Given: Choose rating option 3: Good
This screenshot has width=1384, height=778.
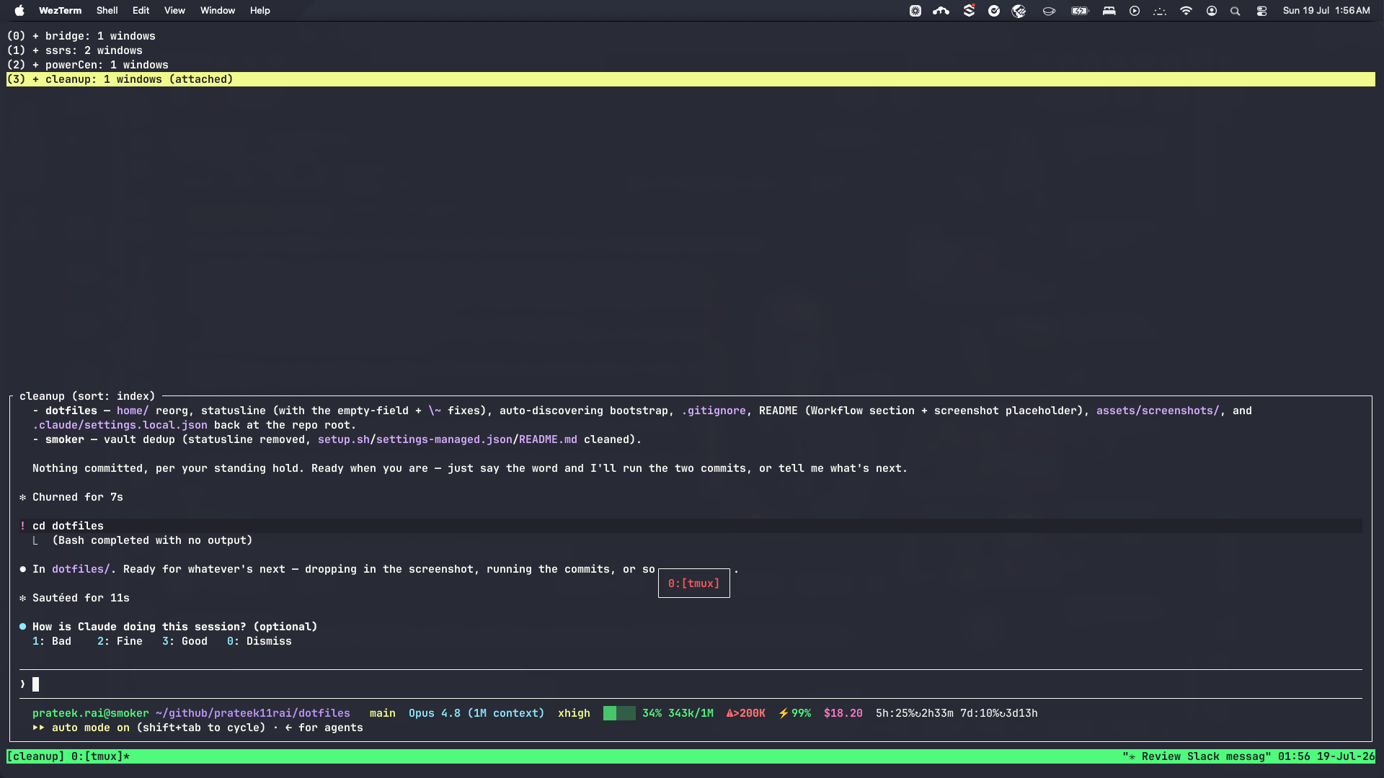Looking at the screenshot, I should click(x=185, y=641).
